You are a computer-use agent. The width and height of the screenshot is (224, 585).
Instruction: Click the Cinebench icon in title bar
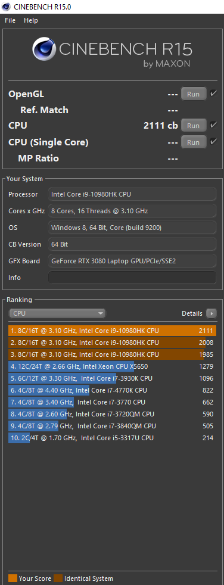pyautogui.click(x=6, y=7)
